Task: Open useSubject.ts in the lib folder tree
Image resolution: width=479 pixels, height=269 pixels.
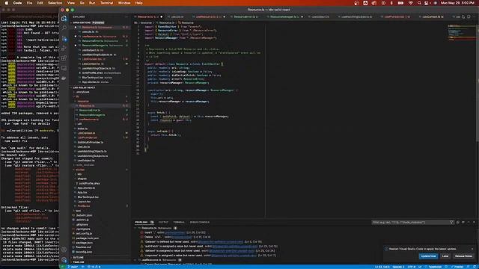Action: click(86, 161)
